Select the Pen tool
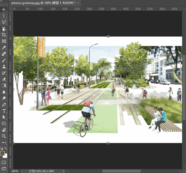The image size is (186, 173). pyautogui.click(x=4, y=105)
